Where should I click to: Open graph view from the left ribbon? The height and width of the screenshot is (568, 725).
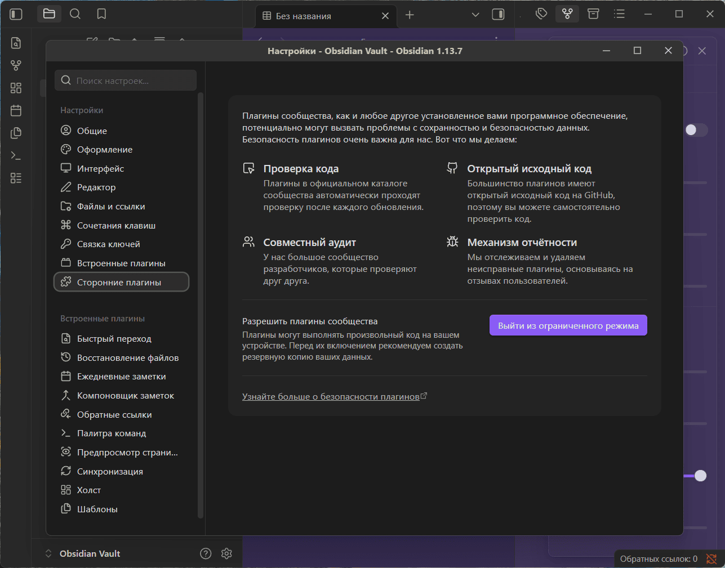(16, 65)
